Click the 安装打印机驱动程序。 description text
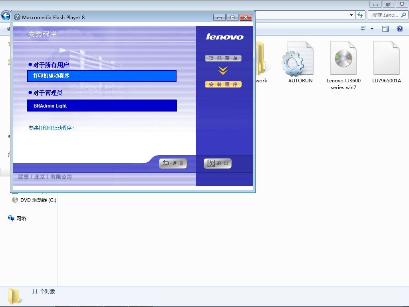The width and height of the screenshot is (409, 307). tap(52, 128)
